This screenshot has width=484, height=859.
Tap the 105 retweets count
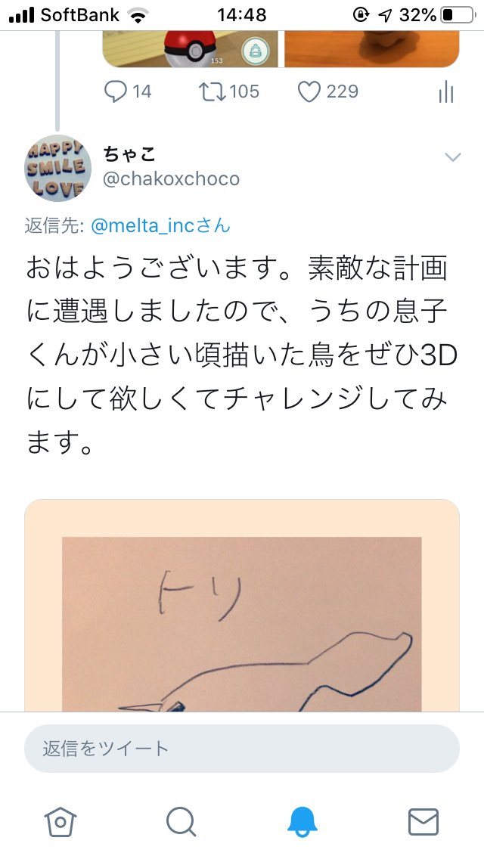244,91
